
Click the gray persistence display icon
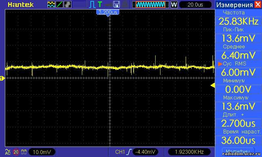67,5
